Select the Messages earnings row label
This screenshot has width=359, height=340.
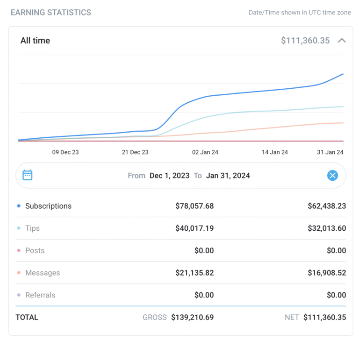click(43, 273)
